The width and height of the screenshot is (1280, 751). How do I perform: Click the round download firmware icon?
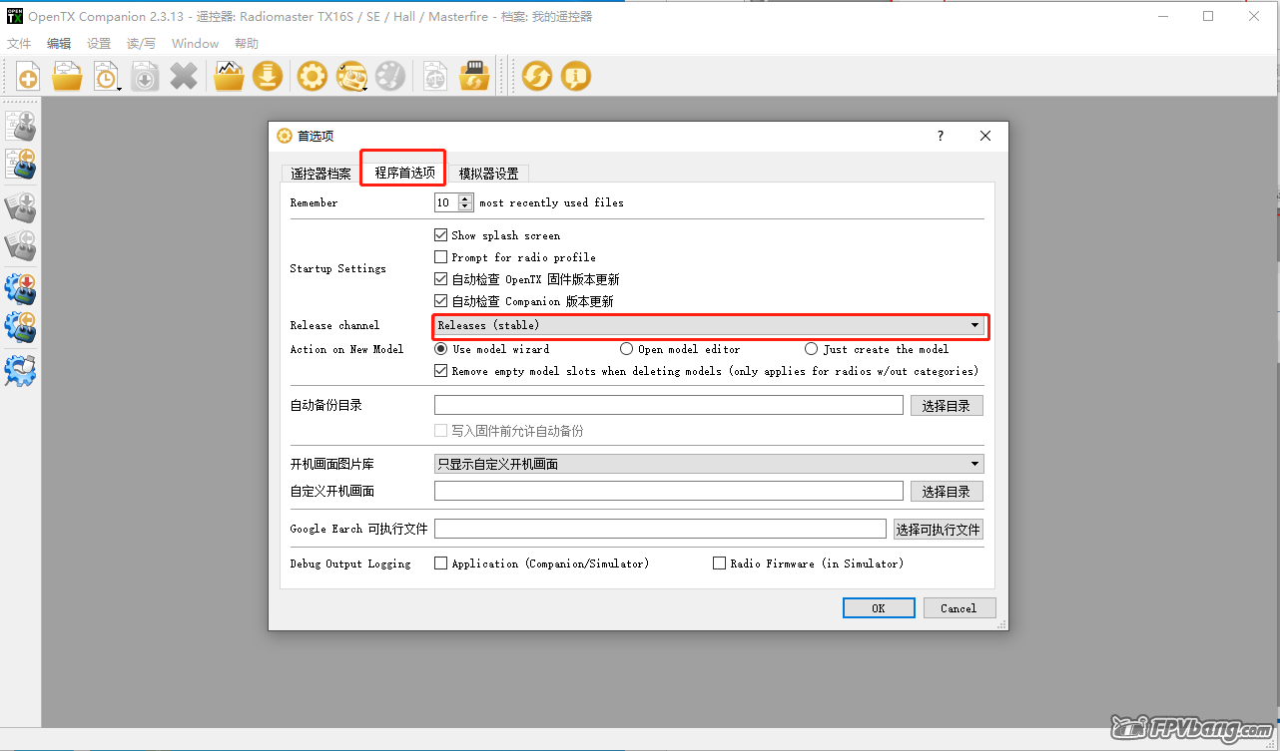[267, 76]
